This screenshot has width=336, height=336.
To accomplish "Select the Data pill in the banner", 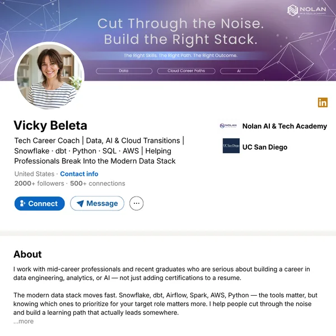I will [x=124, y=71].
